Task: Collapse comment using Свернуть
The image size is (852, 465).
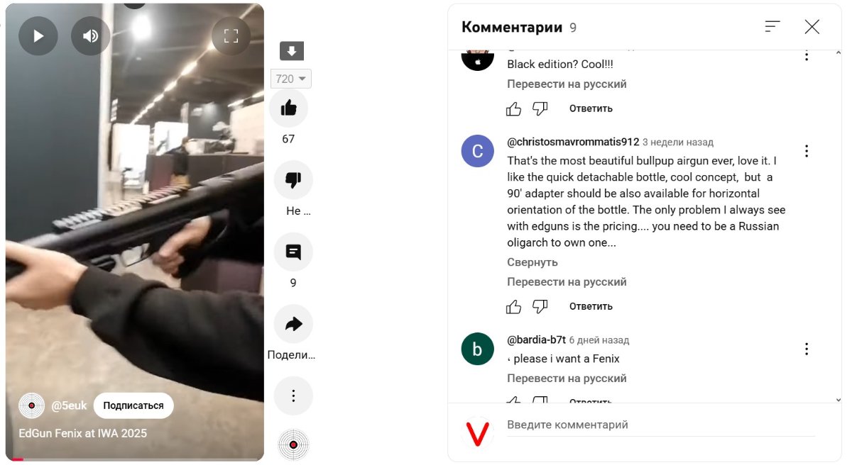Action: [532, 262]
